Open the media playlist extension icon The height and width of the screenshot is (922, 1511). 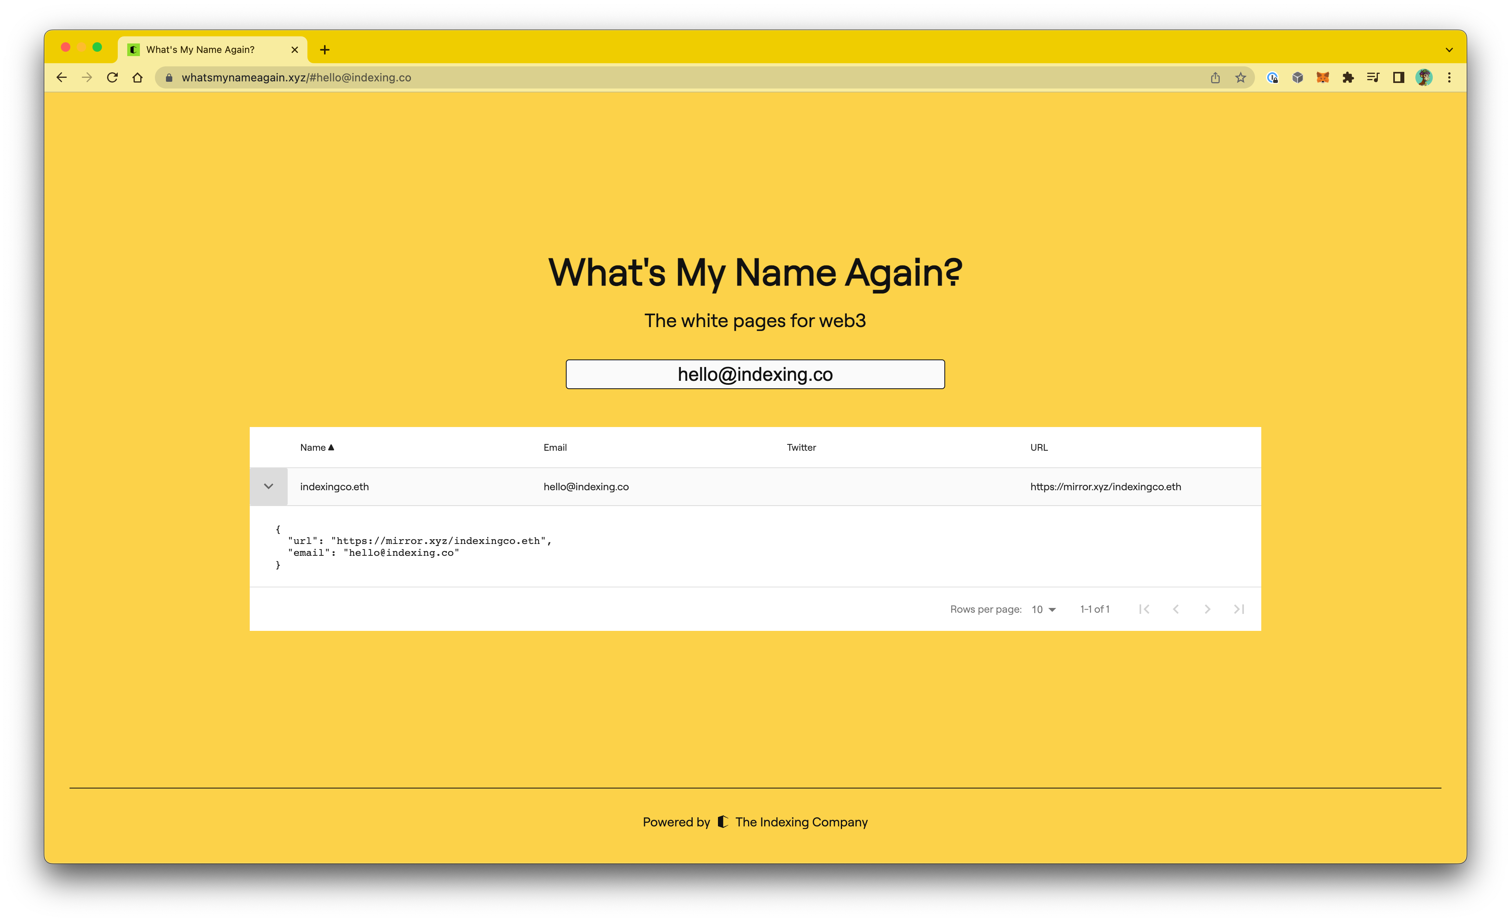click(x=1373, y=77)
